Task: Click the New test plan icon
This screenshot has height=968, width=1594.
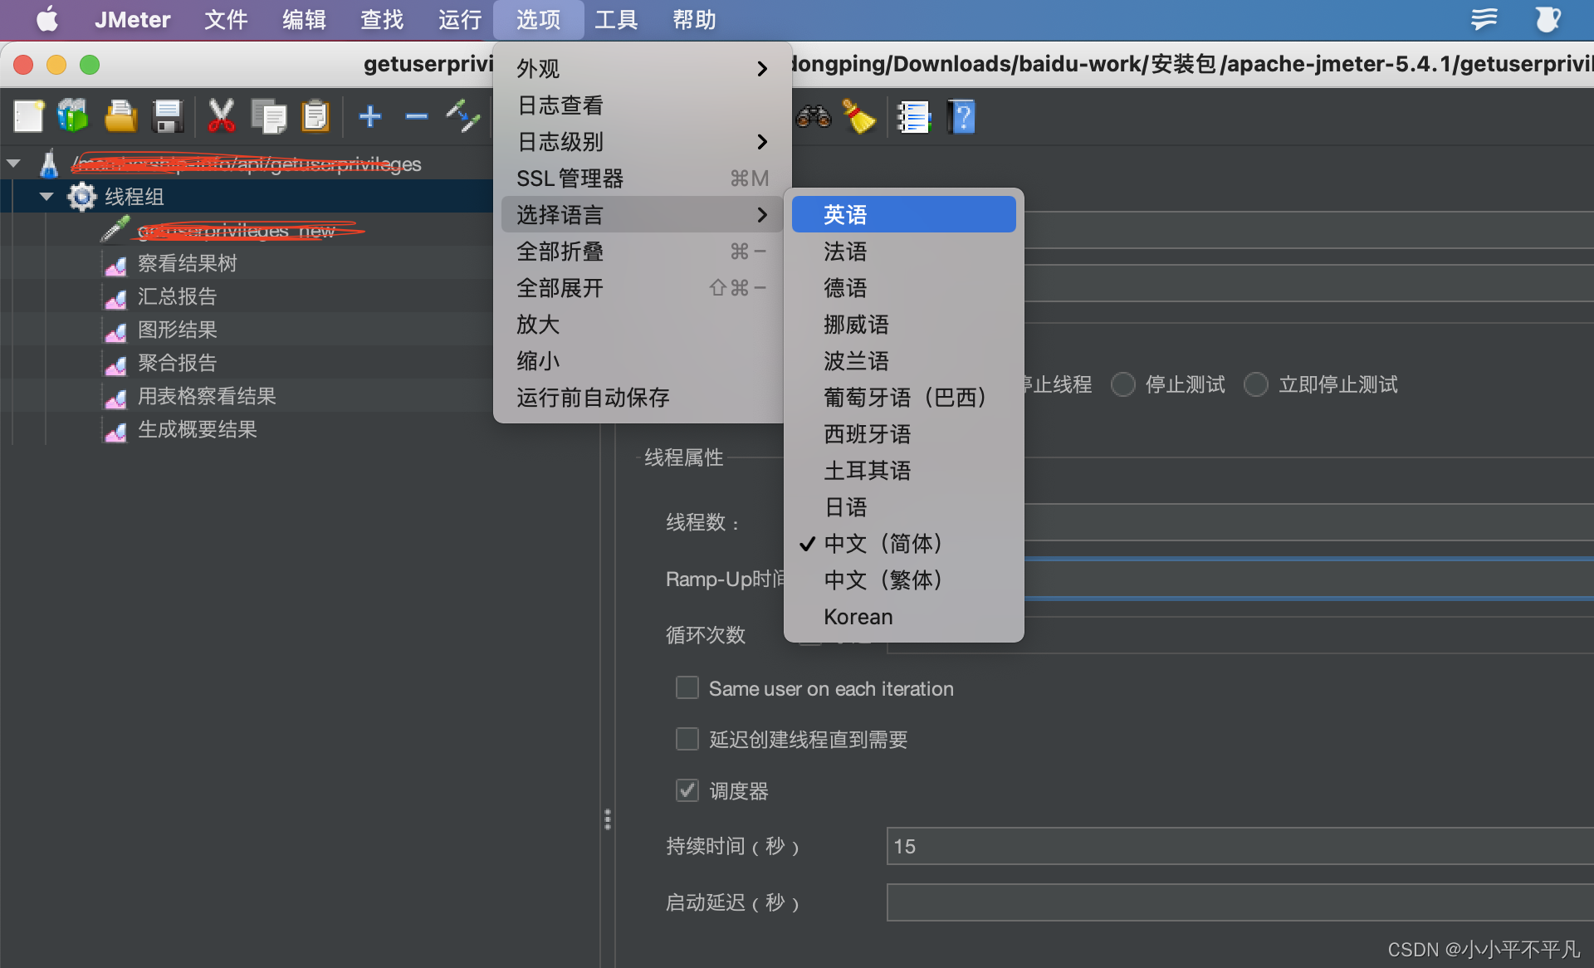Action: click(28, 116)
